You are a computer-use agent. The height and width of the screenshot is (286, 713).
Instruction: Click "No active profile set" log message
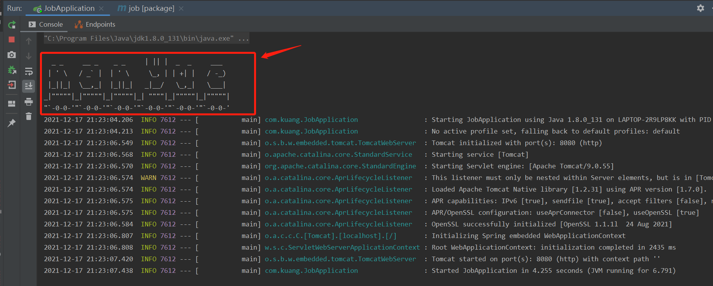[556, 131]
